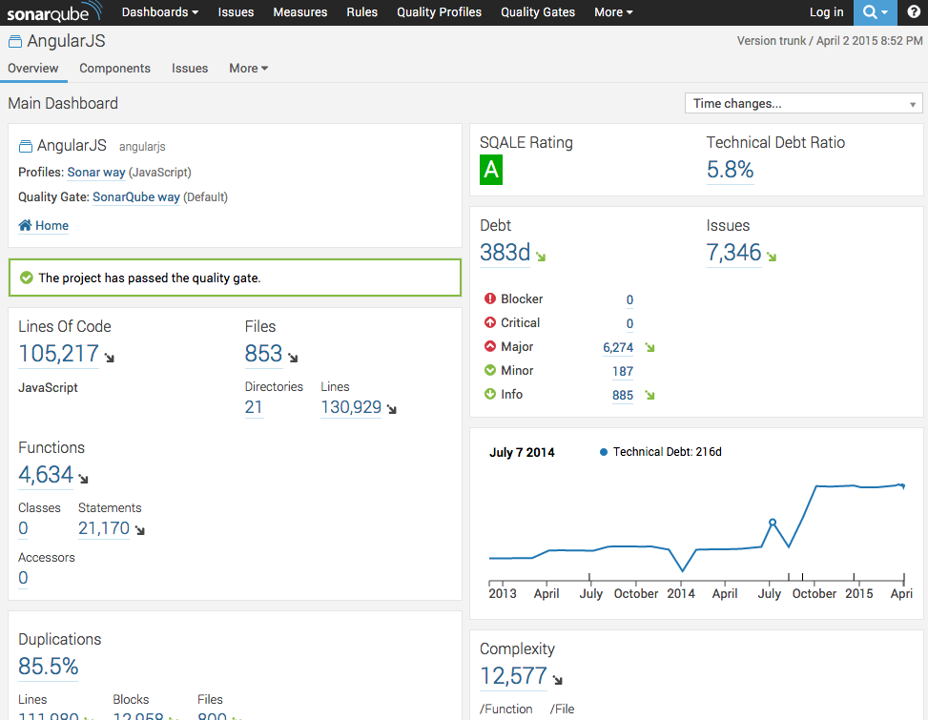Open the 4,634 functions value
This screenshot has width=928, height=720.
click(46, 475)
